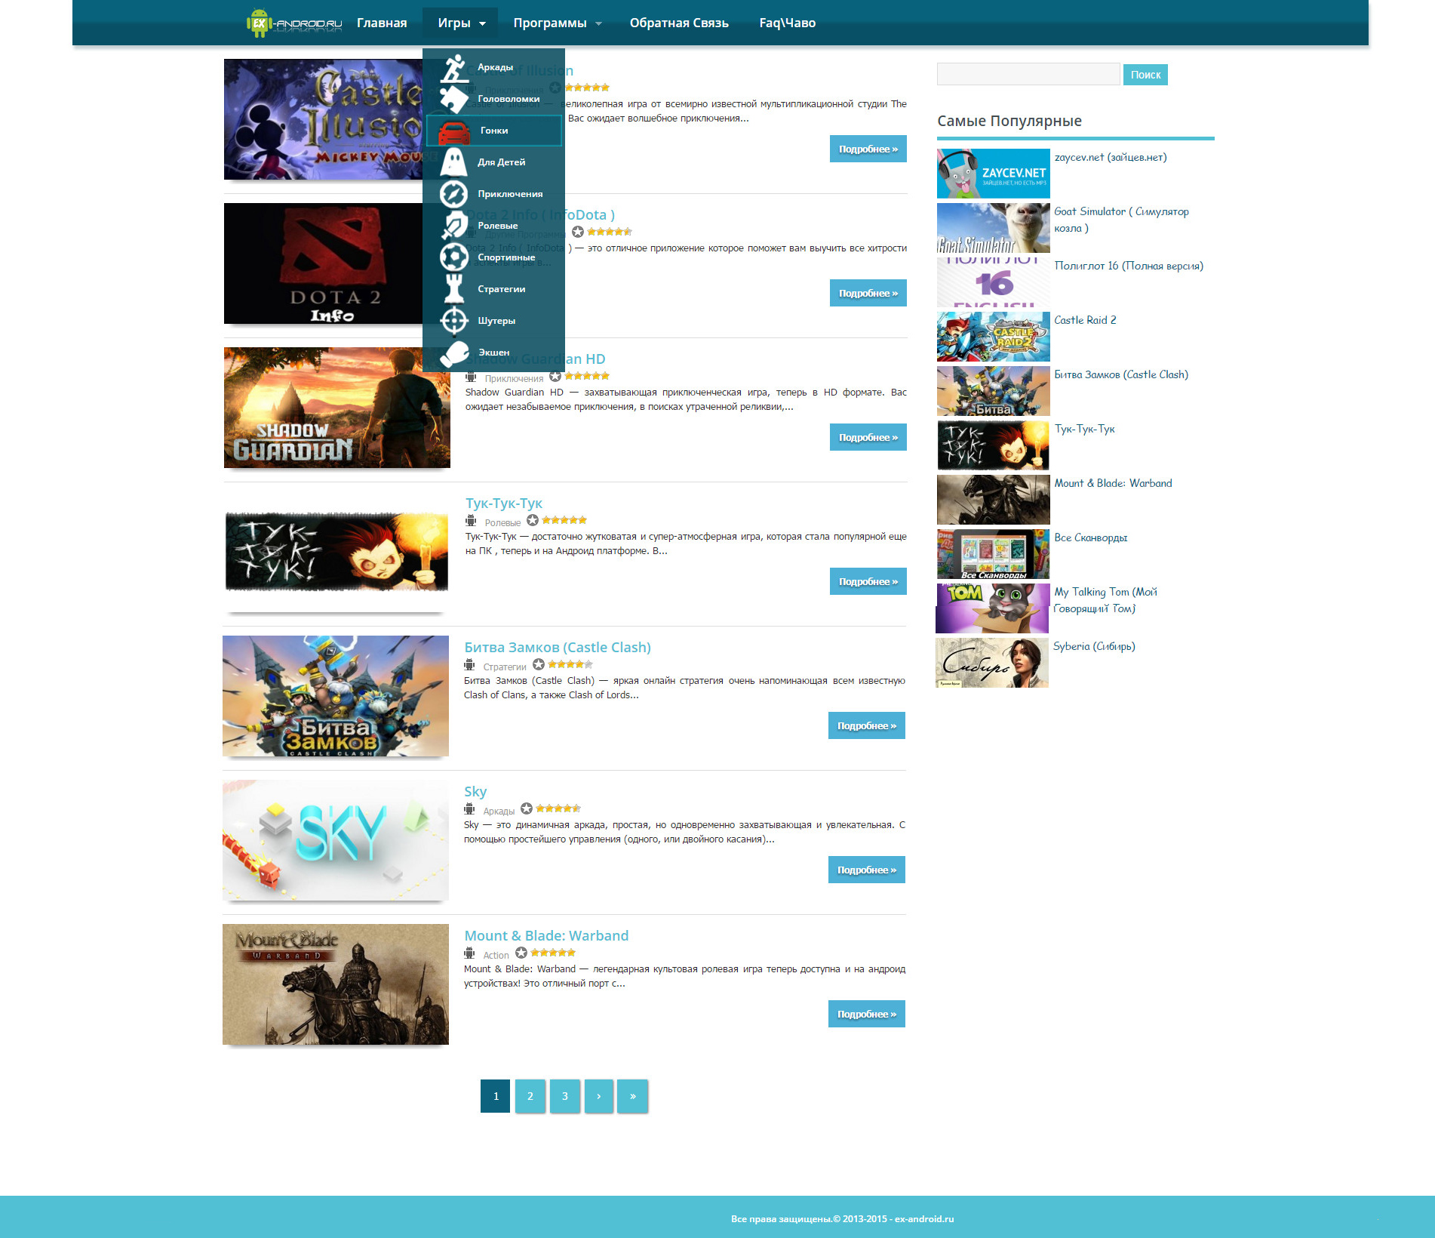The height and width of the screenshot is (1238, 1435).
Task: Open Syberia (Сибирь) sidebar link
Action: [x=1094, y=646]
